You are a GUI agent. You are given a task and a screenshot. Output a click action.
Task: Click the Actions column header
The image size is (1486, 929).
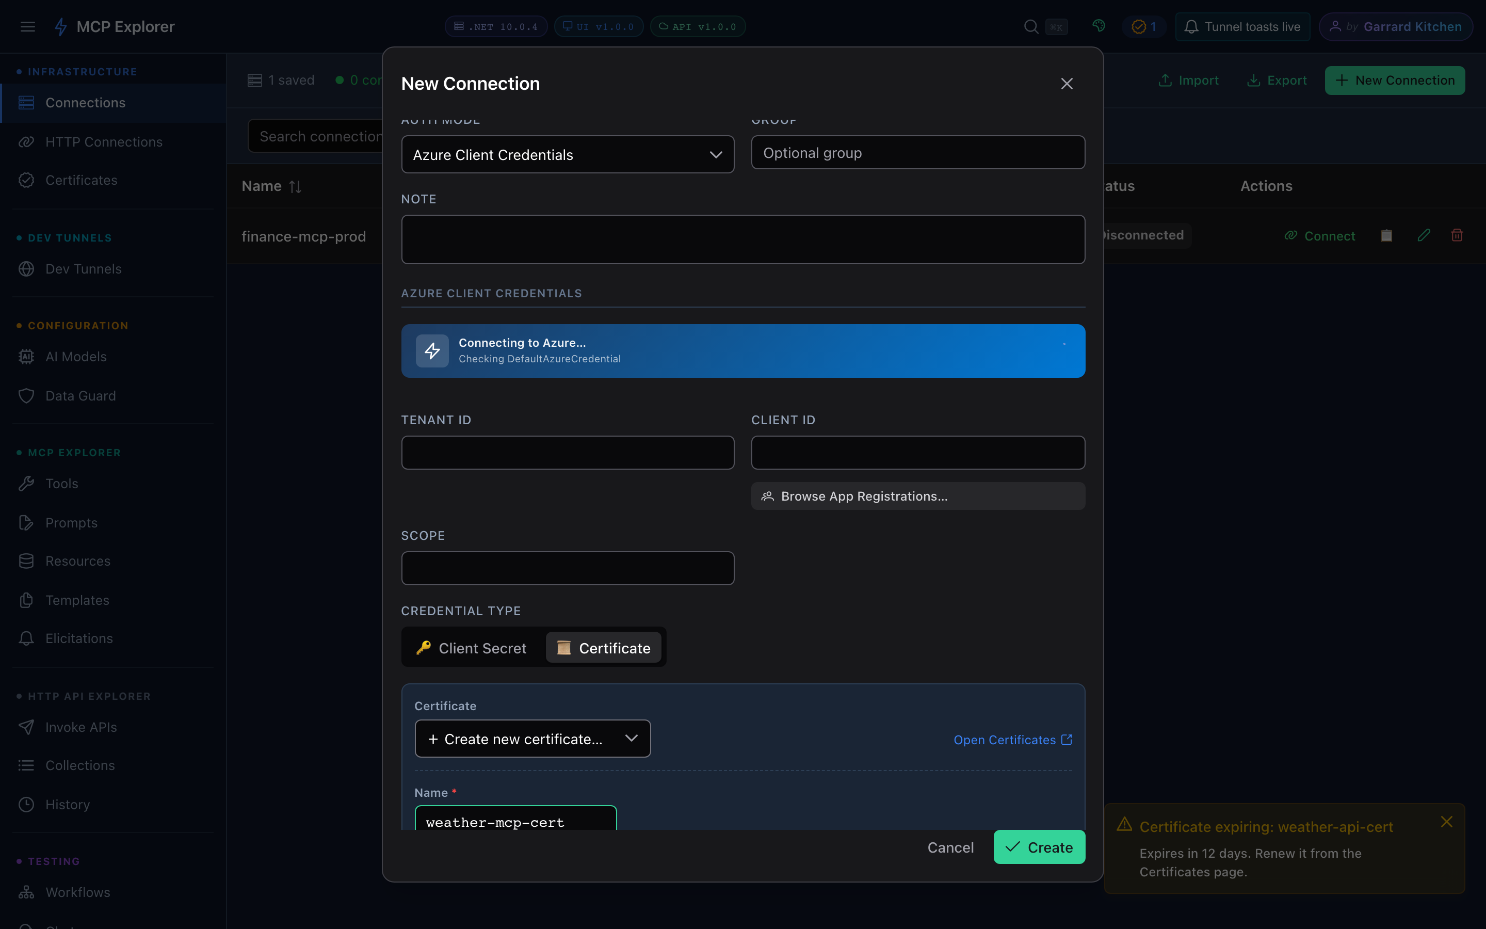click(x=1266, y=186)
